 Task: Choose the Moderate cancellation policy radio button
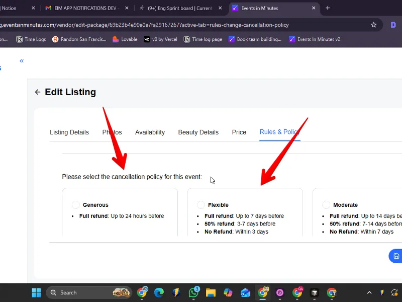[326, 205]
